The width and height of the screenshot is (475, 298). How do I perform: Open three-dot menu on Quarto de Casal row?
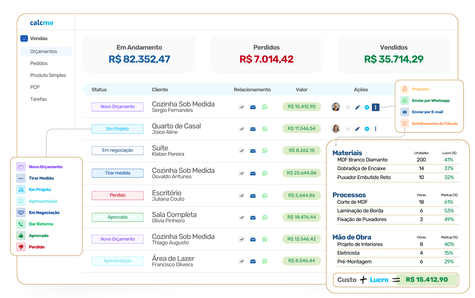click(375, 129)
